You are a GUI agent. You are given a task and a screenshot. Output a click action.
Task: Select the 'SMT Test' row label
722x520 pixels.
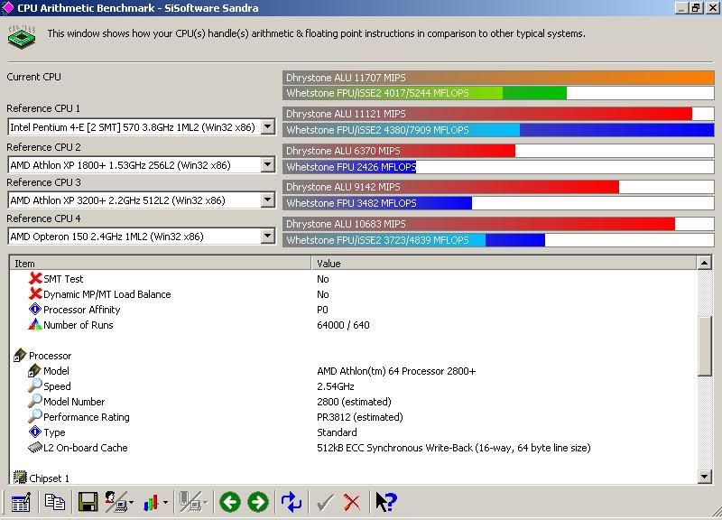pos(63,279)
